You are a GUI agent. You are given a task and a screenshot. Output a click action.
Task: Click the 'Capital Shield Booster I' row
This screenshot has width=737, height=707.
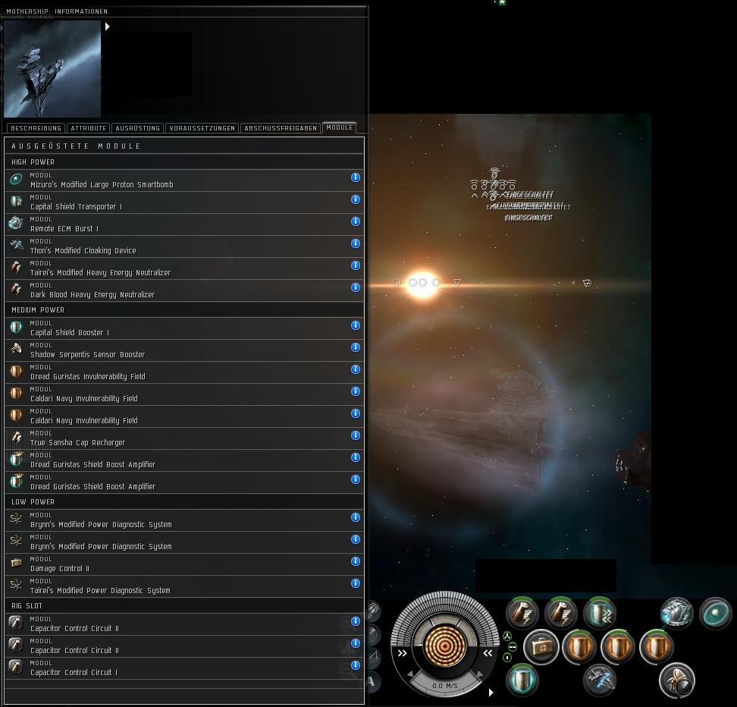[184, 328]
